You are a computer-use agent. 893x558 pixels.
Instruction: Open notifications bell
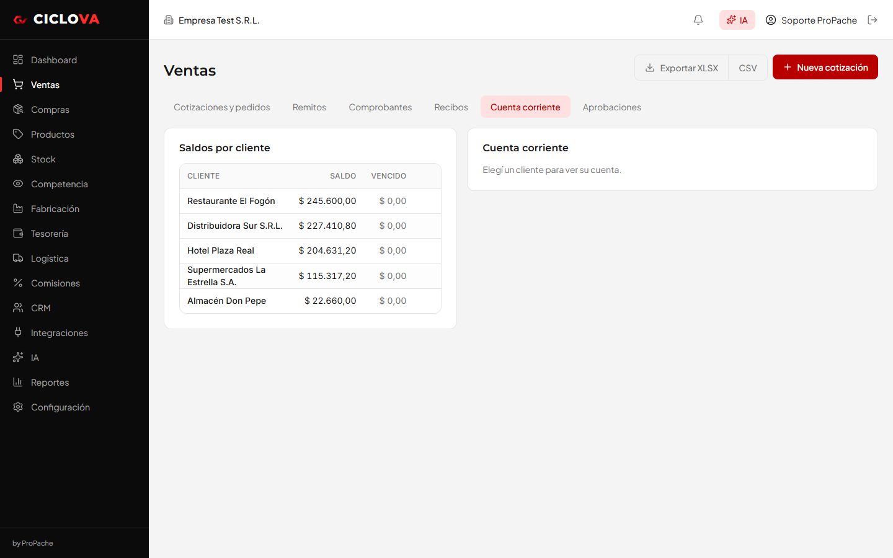(698, 20)
